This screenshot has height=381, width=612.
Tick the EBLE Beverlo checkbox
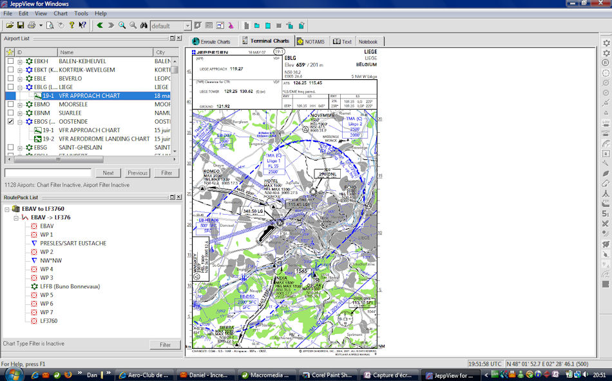[10, 78]
